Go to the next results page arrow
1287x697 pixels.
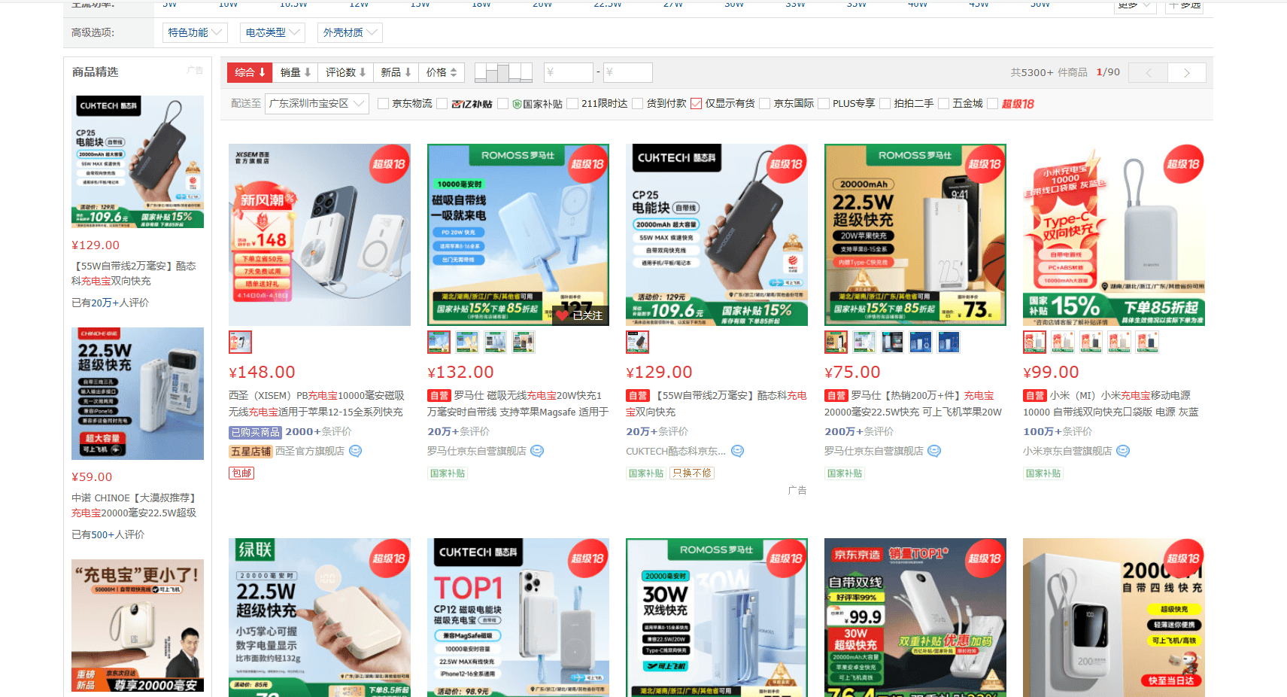click(x=1187, y=73)
